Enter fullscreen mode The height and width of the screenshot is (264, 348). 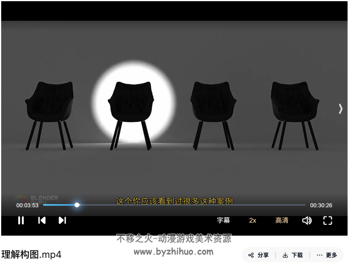328,221
